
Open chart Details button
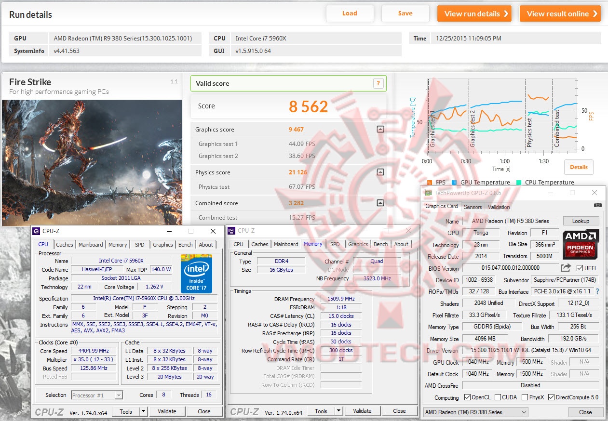click(x=579, y=167)
